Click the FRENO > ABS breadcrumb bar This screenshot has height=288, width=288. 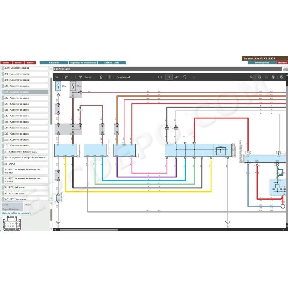point(168,69)
